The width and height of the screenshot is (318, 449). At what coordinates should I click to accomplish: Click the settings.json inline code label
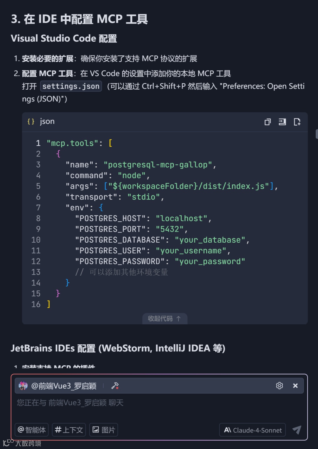(x=71, y=86)
